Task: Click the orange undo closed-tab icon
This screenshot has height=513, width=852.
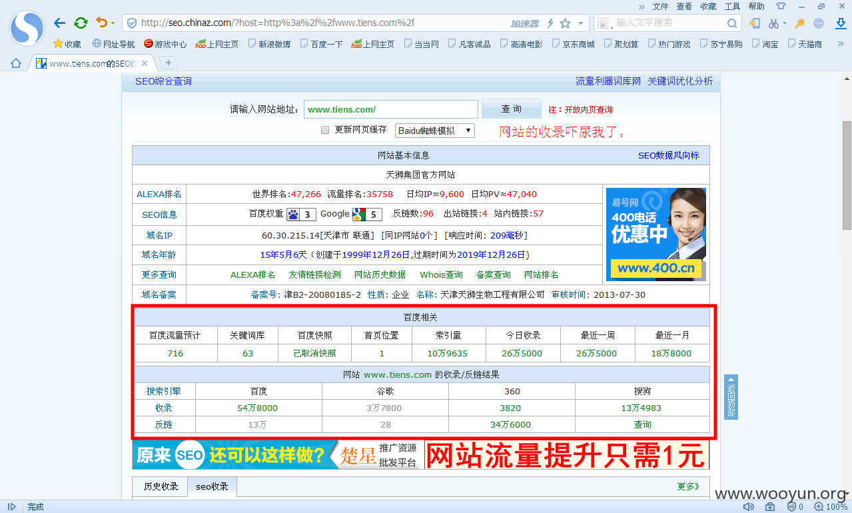Action: [101, 23]
